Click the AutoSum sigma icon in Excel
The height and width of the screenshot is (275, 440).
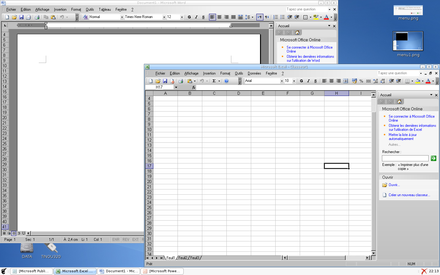coord(214,81)
